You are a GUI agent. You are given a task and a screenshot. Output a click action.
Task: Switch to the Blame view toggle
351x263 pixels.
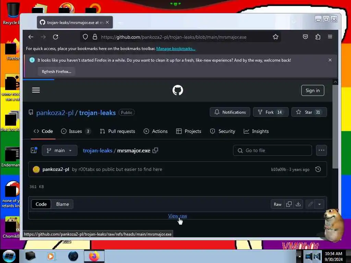[62, 204]
